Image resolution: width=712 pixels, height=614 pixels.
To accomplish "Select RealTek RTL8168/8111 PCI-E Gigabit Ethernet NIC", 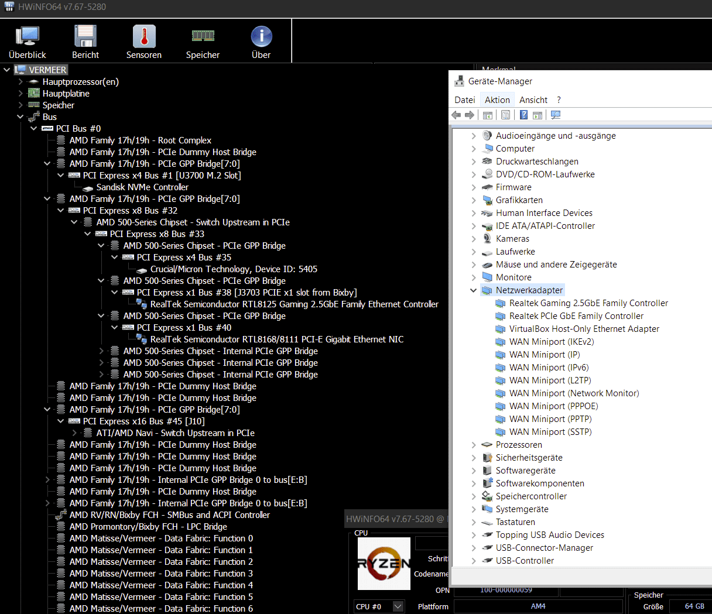I will point(276,339).
